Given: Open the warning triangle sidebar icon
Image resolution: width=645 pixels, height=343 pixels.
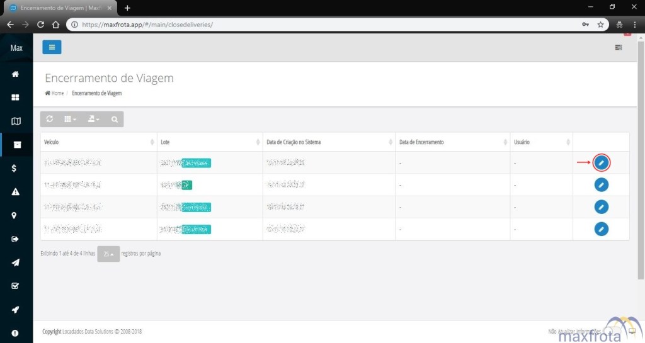Looking at the screenshot, I should tap(16, 192).
